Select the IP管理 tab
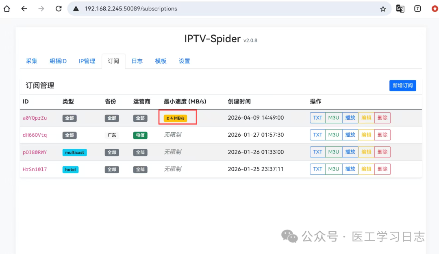This screenshot has width=439, height=254. 87,61
